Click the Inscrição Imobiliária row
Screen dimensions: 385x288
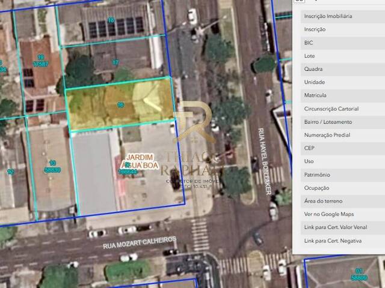coord(343,16)
